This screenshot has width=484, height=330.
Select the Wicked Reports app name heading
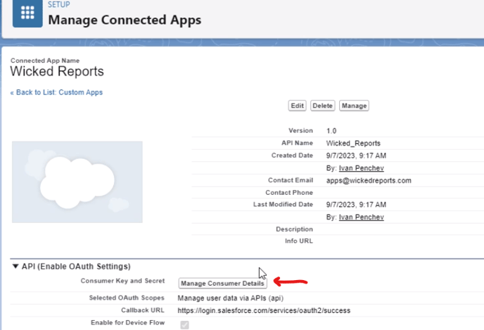click(57, 71)
